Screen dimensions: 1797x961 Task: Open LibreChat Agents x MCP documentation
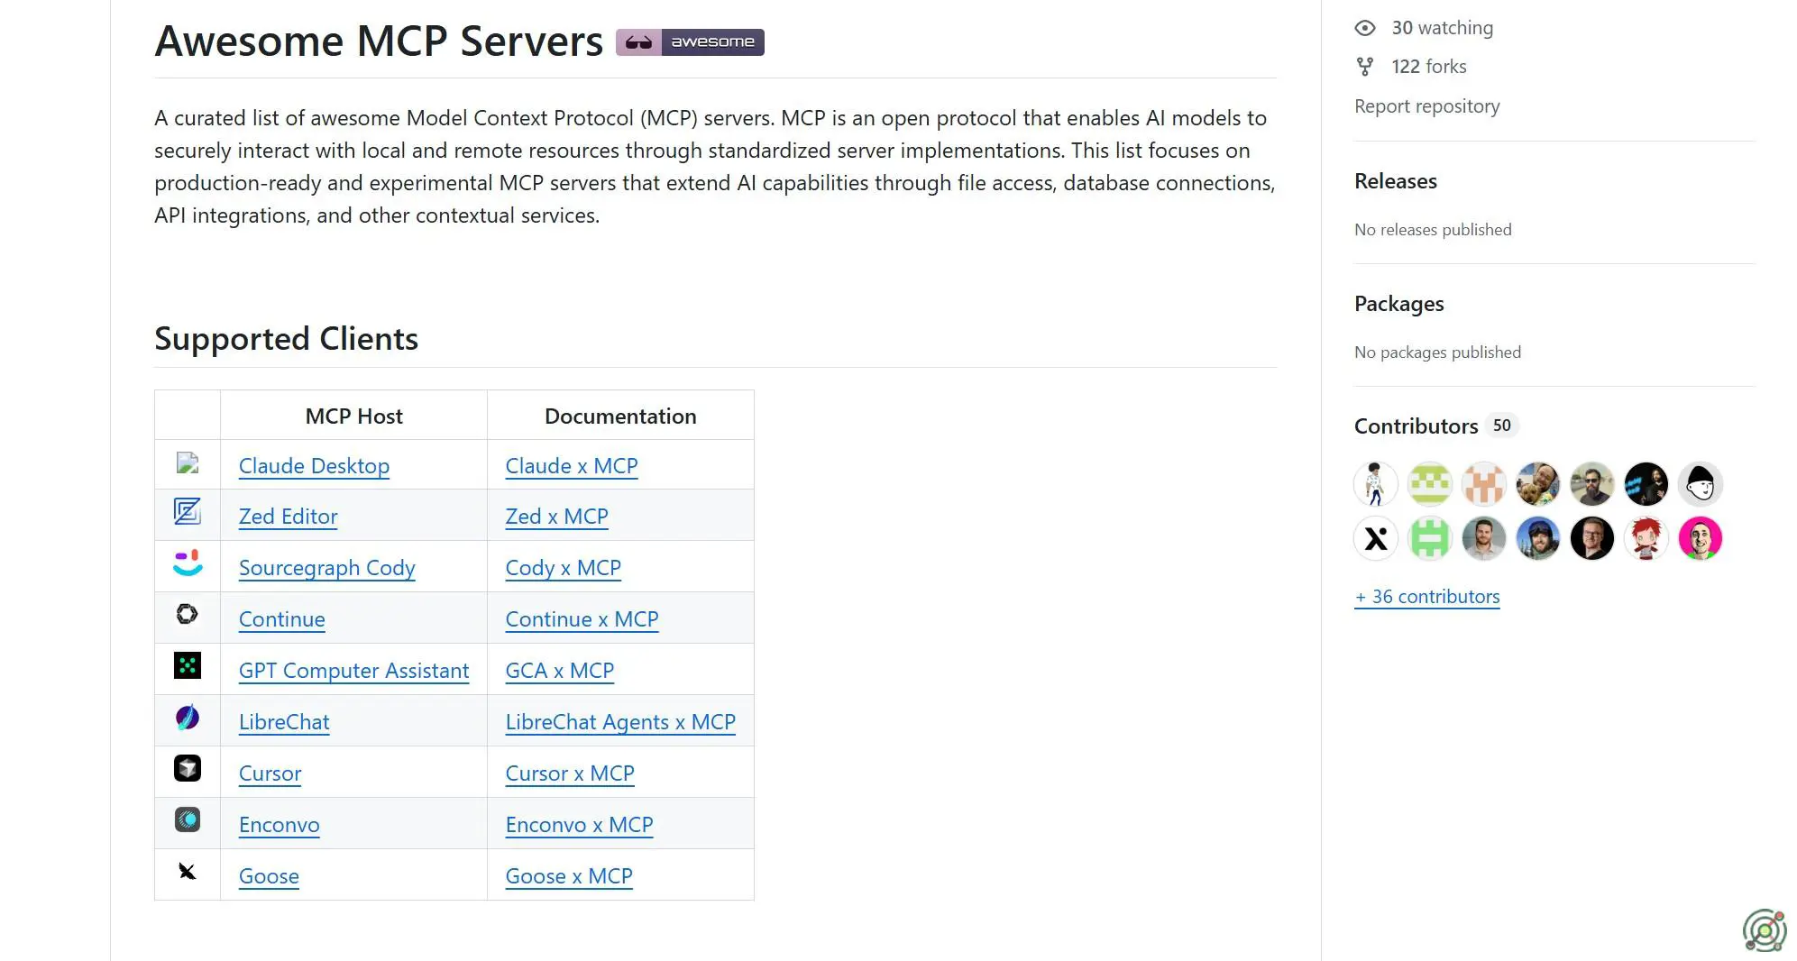pyautogui.click(x=620, y=722)
